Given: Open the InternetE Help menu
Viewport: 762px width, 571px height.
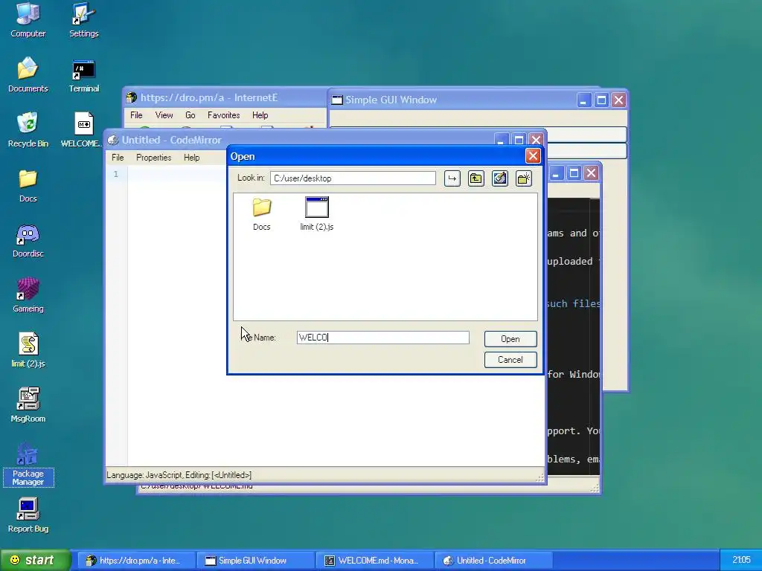Looking at the screenshot, I should tap(260, 115).
